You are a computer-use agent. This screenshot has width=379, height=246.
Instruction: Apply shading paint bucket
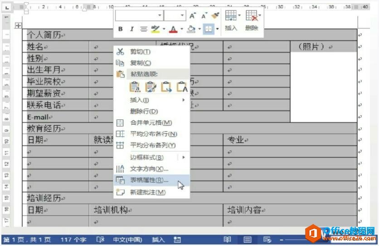coord(191,29)
